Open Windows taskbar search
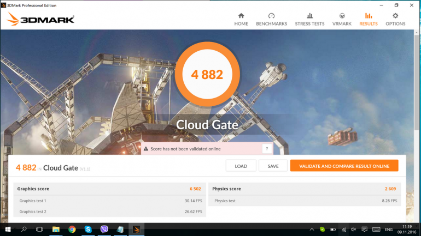This screenshot has width=421, height=236. (x=24, y=229)
